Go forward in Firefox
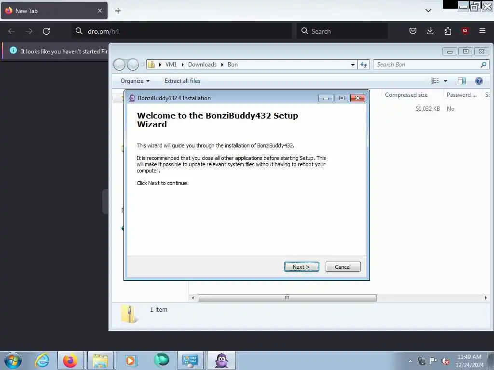Image resolution: width=494 pixels, height=370 pixels. (28, 31)
